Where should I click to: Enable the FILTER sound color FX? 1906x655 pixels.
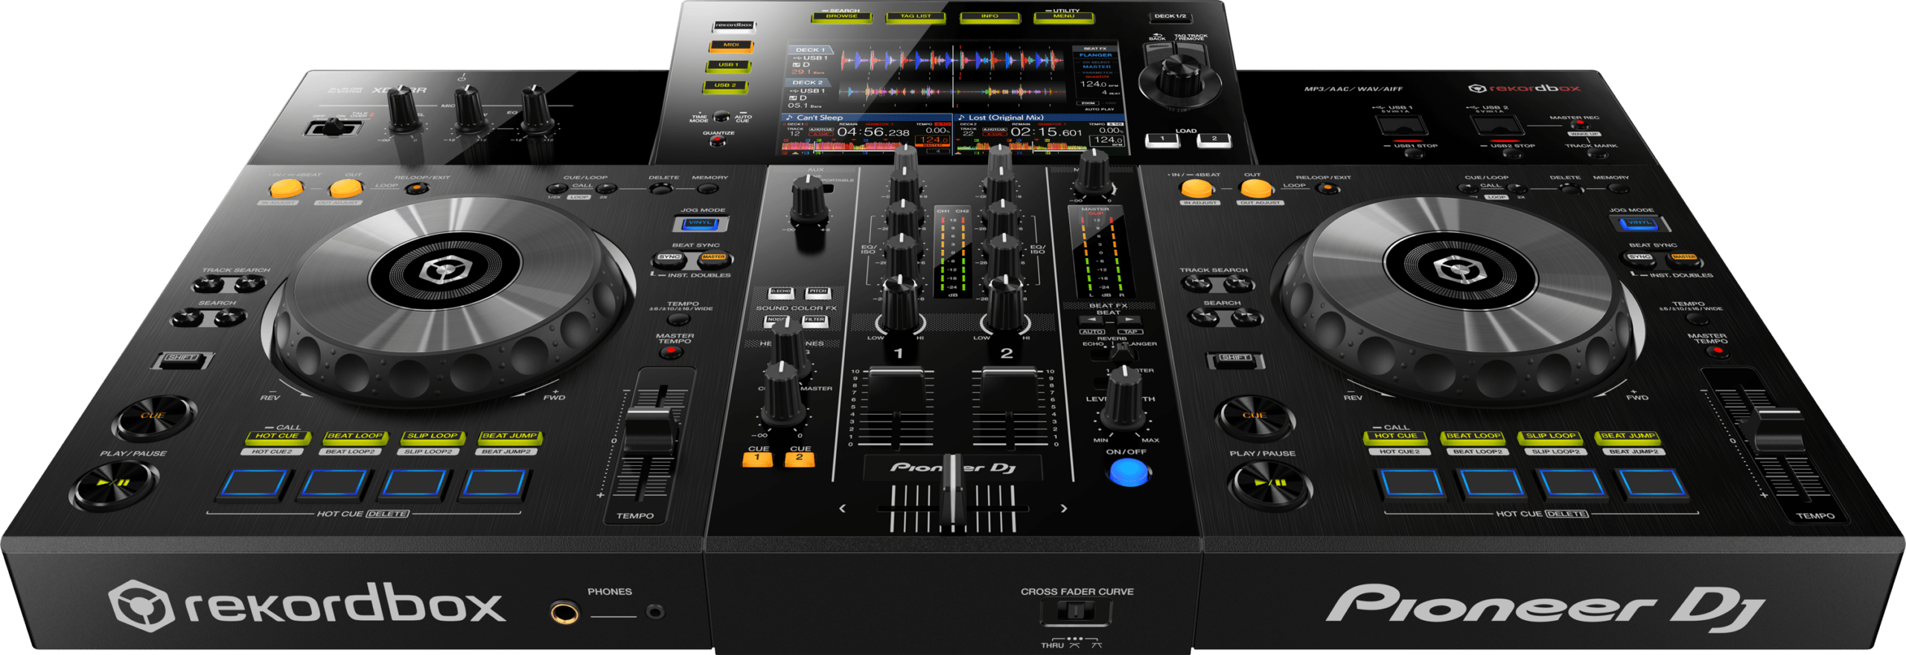coord(815,320)
